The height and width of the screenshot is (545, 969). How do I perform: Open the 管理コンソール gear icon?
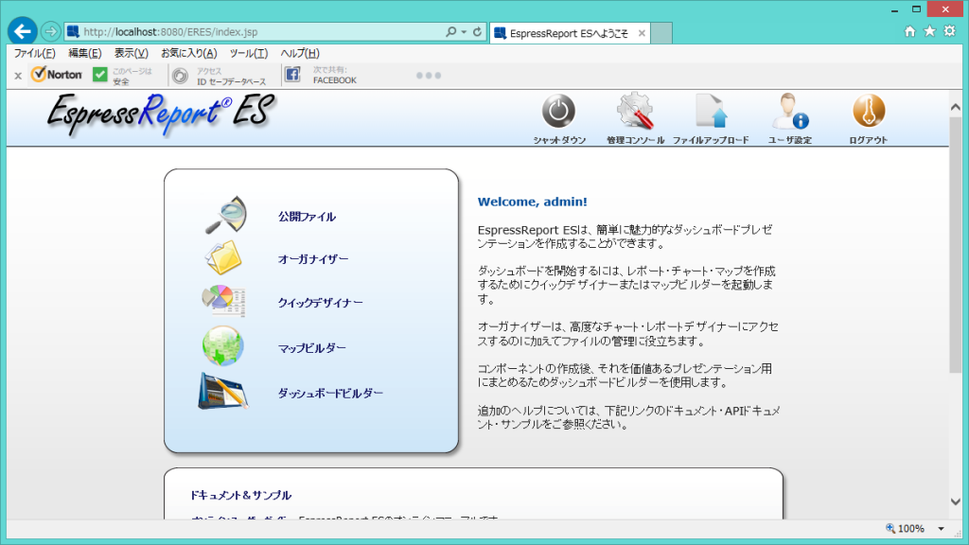tap(635, 112)
